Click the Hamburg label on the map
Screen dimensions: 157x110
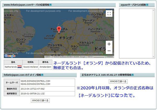point(97,17)
